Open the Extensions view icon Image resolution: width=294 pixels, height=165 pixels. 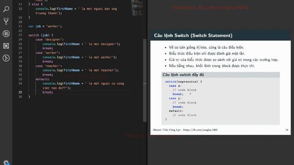[6, 46]
